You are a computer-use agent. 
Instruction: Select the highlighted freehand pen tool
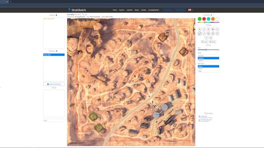click(200, 34)
